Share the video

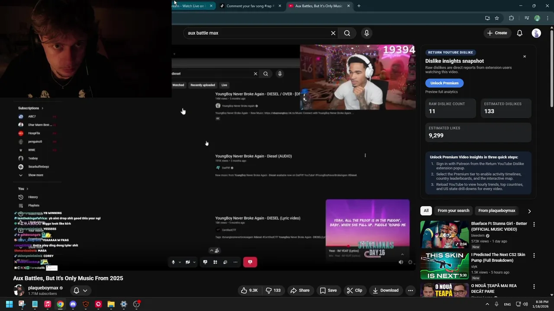point(300,290)
